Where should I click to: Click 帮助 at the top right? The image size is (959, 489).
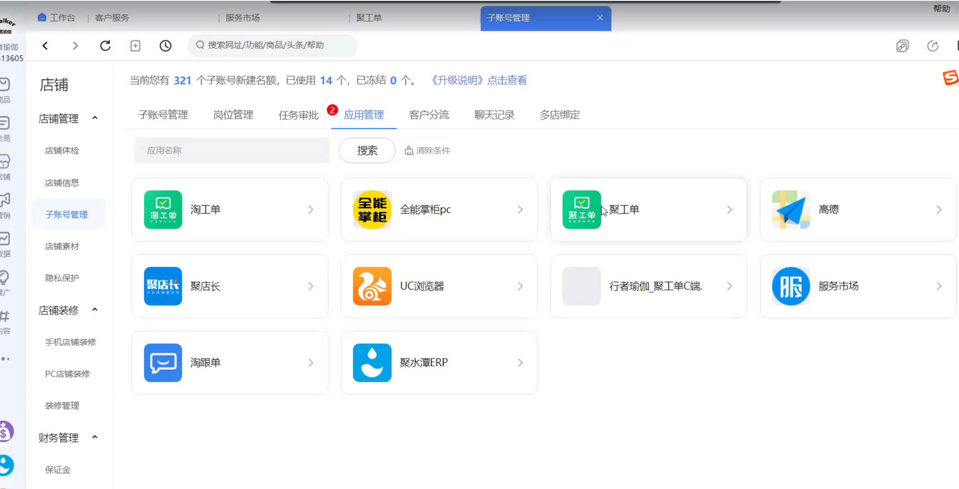942,8
